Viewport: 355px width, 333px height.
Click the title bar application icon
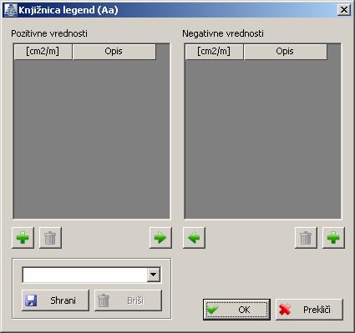[11, 10]
